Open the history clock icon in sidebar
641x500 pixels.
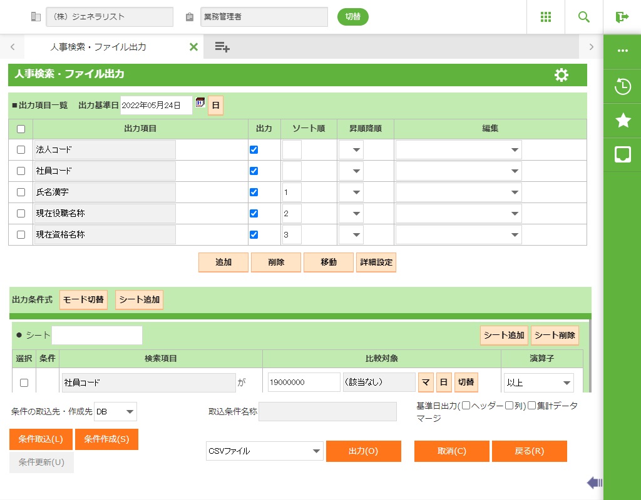pyautogui.click(x=622, y=86)
